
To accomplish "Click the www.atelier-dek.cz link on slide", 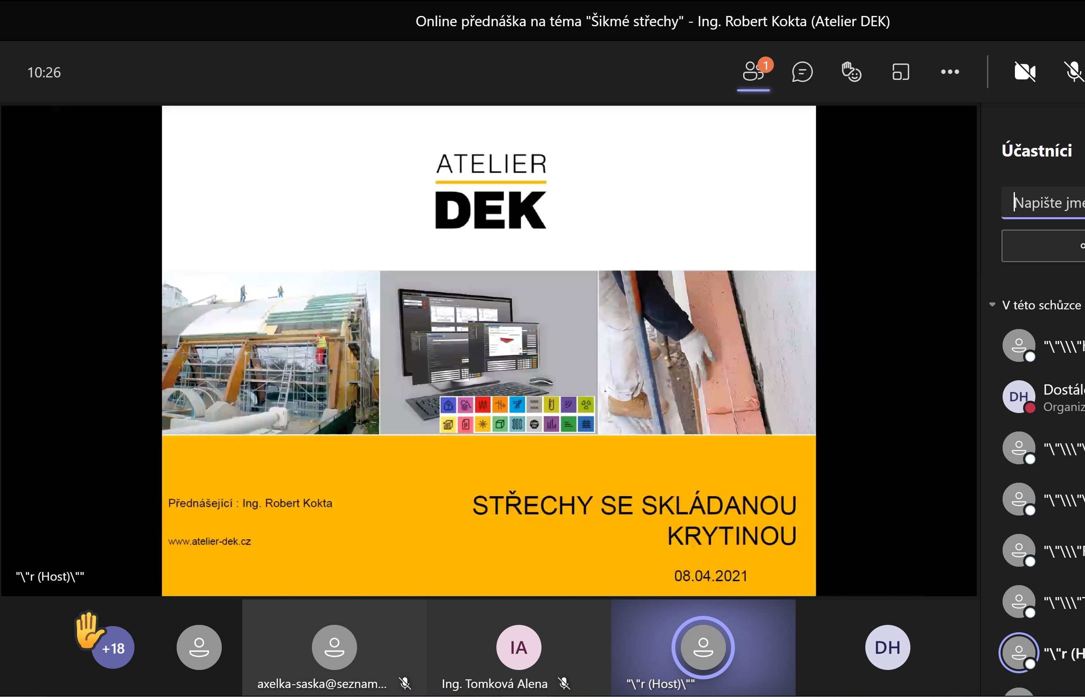I will [x=209, y=541].
